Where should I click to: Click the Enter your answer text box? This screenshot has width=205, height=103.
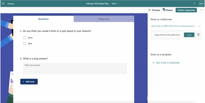click(75, 69)
